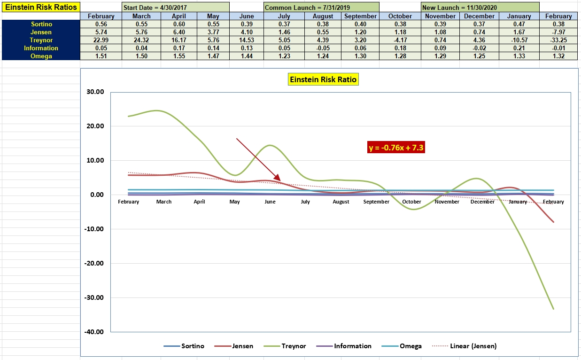Screen dimensions: 581x360
Task: Select the April column header
Action: pyautogui.click(x=178, y=16)
